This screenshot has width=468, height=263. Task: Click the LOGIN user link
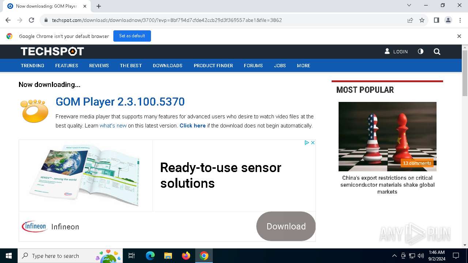click(x=396, y=52)
